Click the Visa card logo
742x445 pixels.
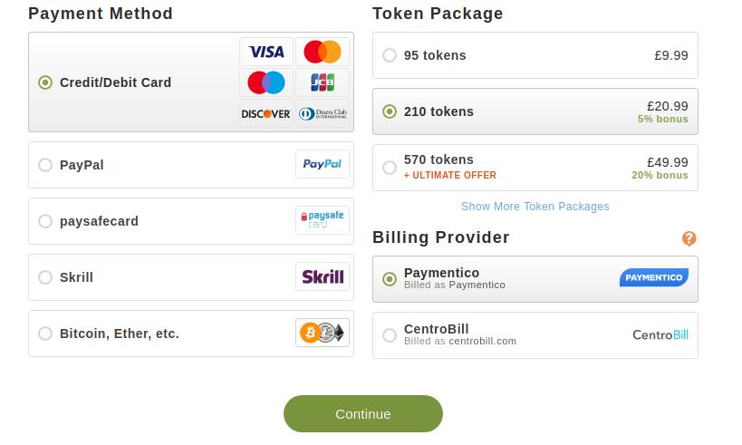pos(266,52)
